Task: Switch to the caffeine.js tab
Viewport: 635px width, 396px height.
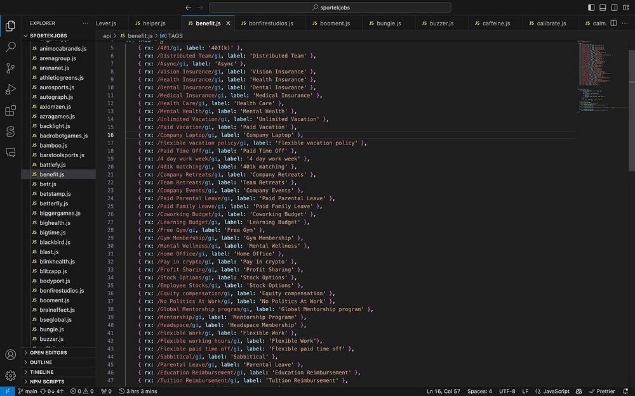Action: (x=496, y=23)
